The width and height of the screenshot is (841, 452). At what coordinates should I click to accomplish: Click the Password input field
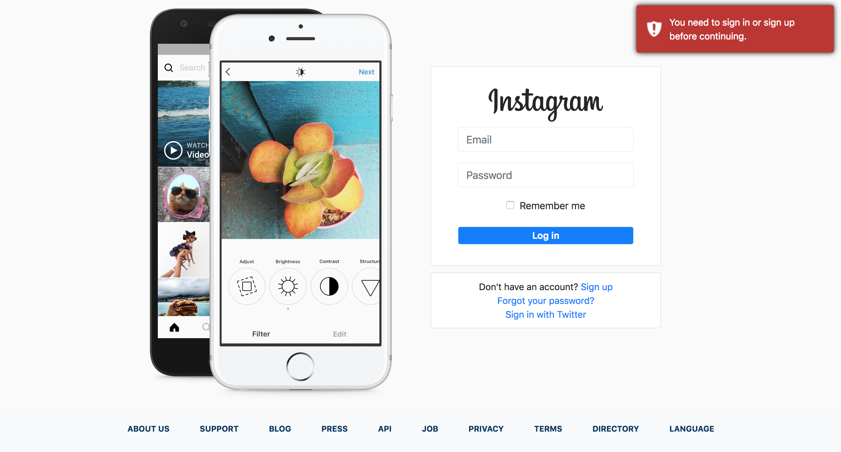point(546,175)
